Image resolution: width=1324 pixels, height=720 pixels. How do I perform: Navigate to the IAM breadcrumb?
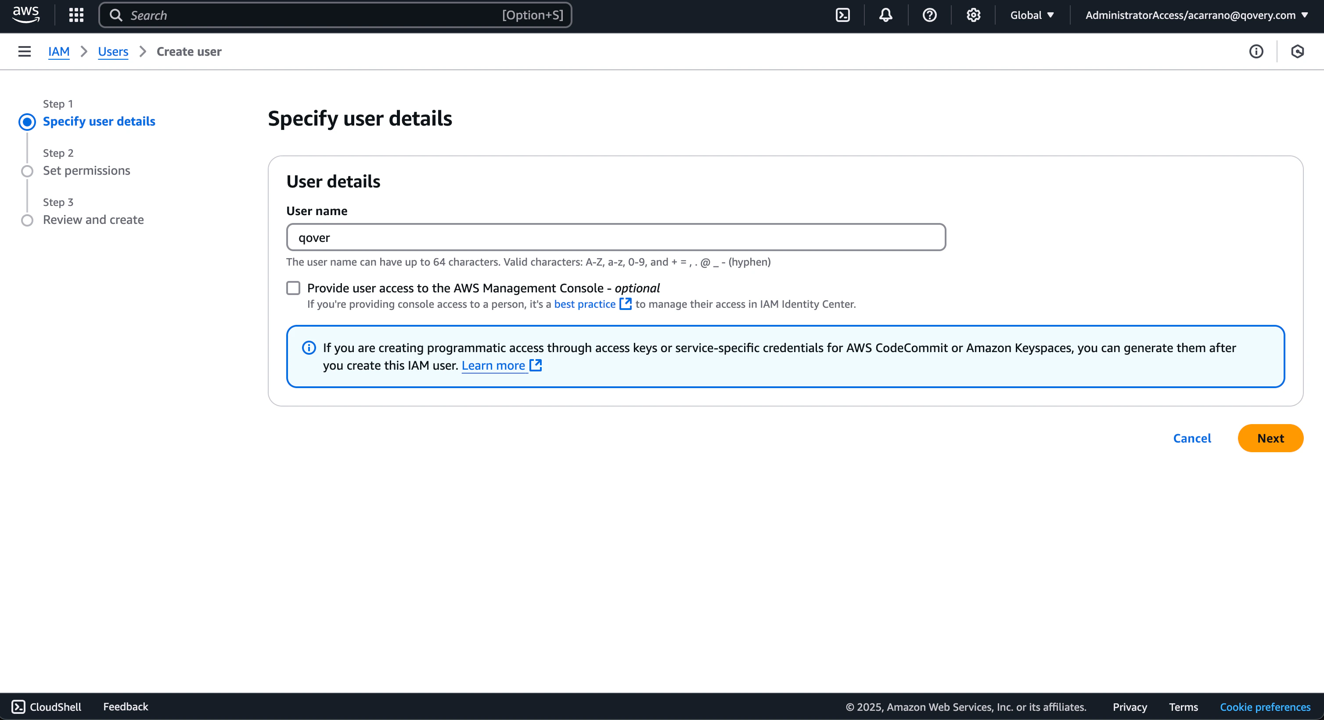tap(58, 51)
